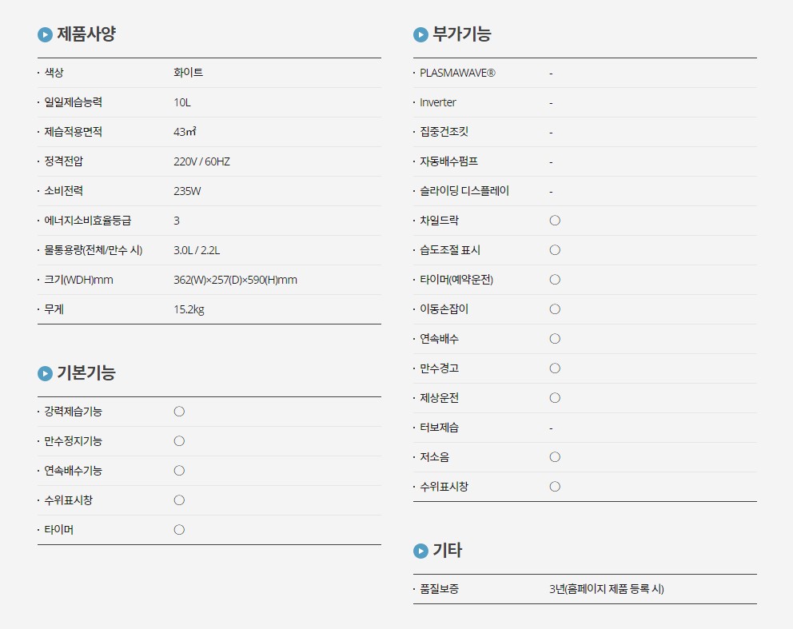Click the blue arrow icon beside 부가기능
This screenshot has height=629, width=793.
420,34
